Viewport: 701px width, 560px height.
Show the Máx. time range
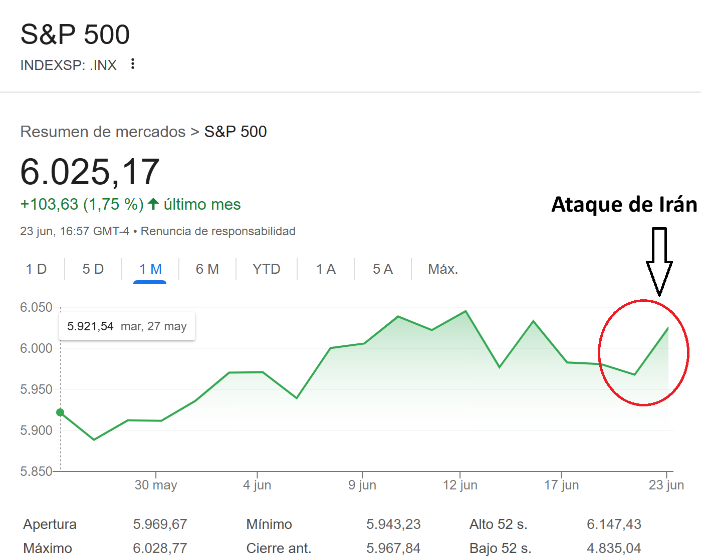(x=443, y=269)
